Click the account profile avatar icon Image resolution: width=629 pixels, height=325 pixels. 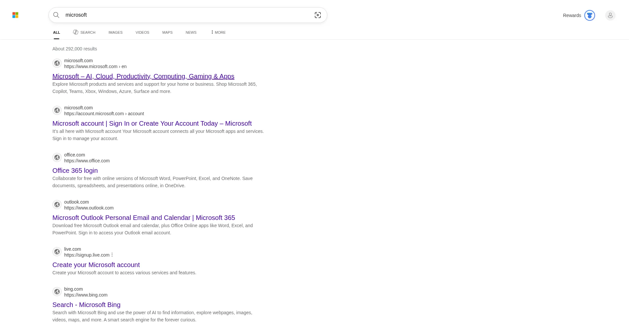[610, 15]
